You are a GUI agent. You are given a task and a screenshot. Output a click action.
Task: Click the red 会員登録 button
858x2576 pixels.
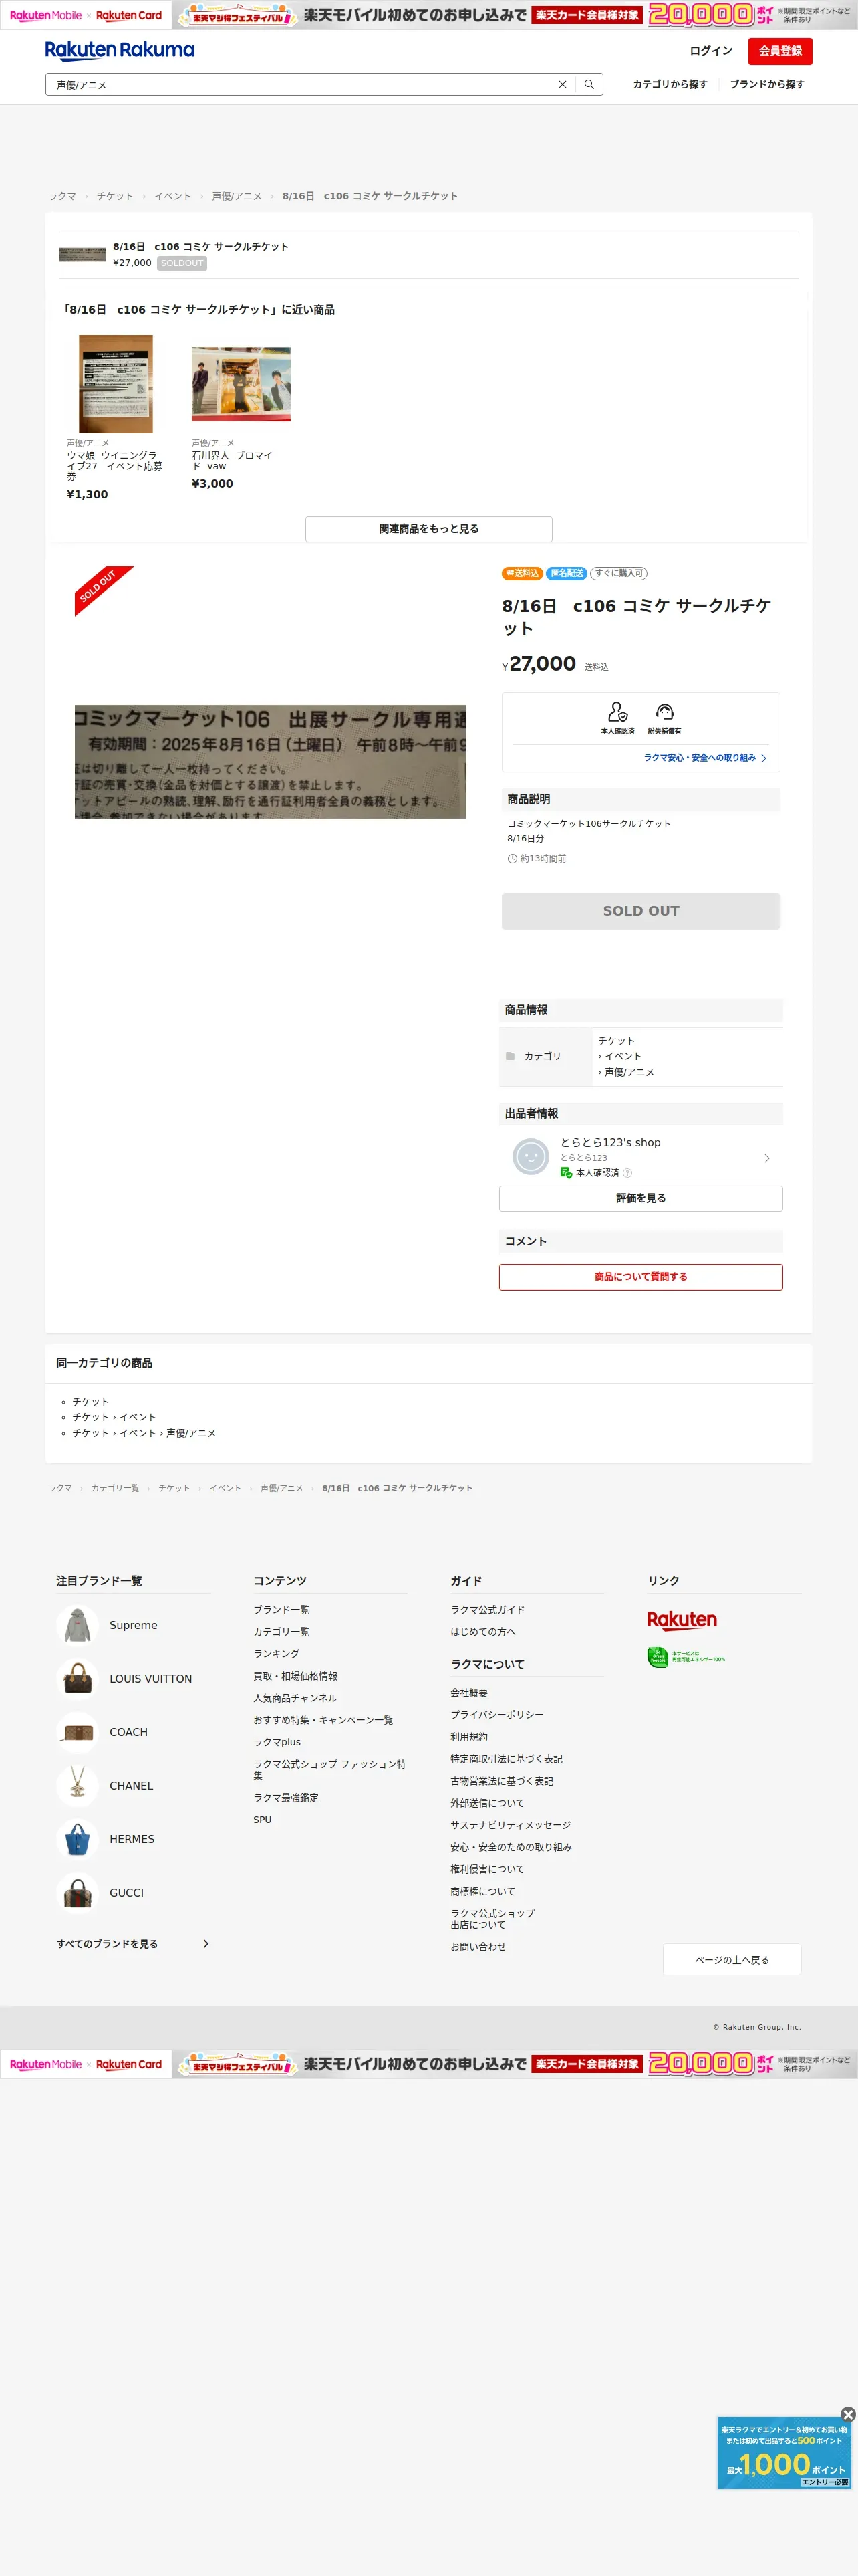pyautogui.click(x=780, y=51)
